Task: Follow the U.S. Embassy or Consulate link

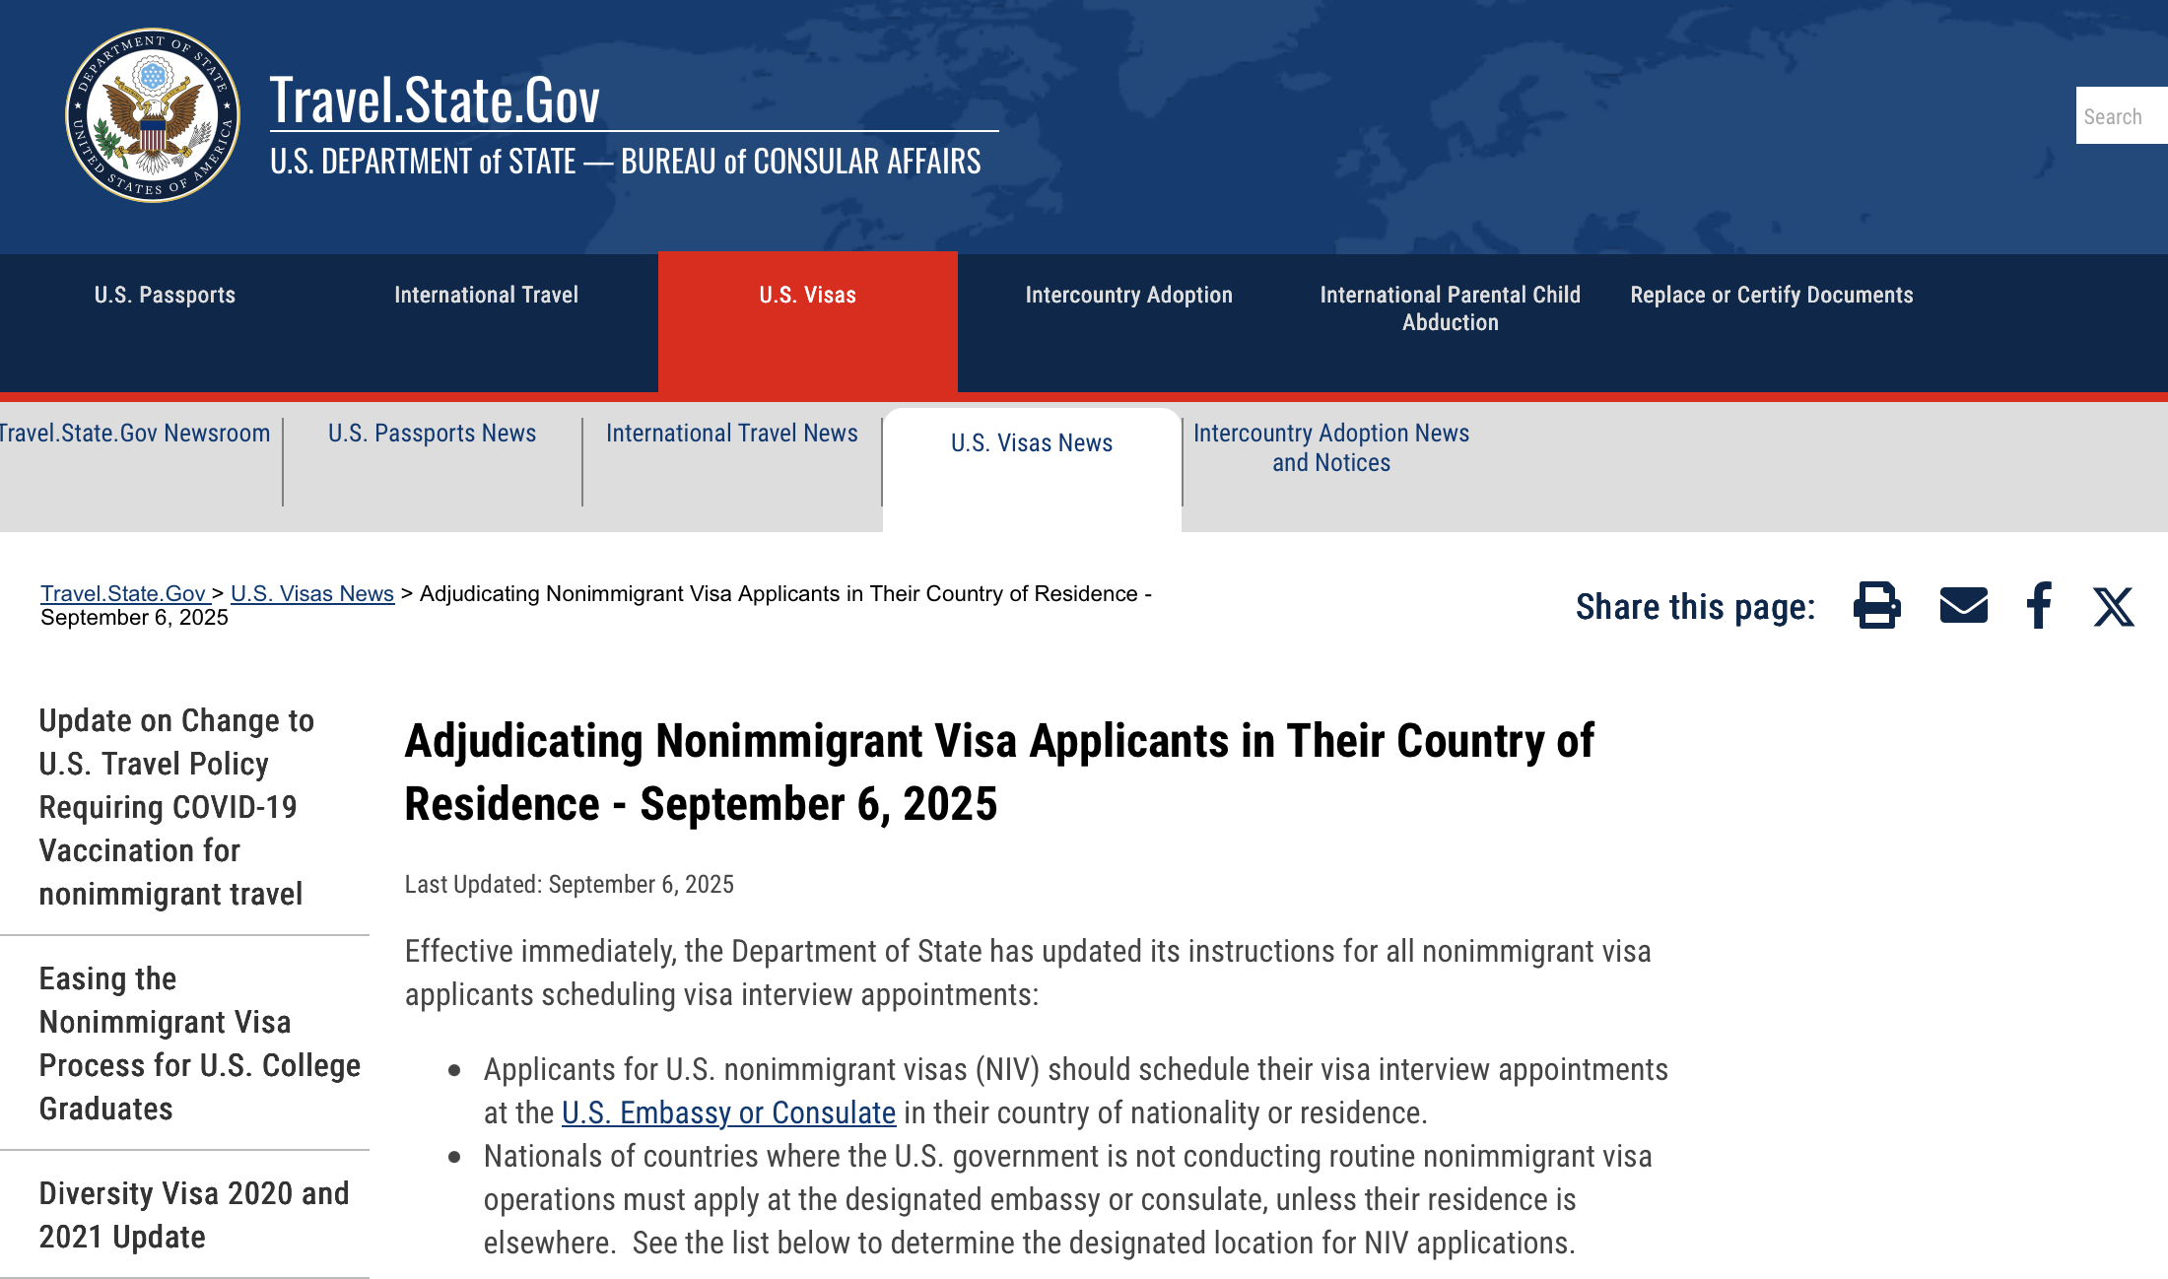Action: [728, 1112]
